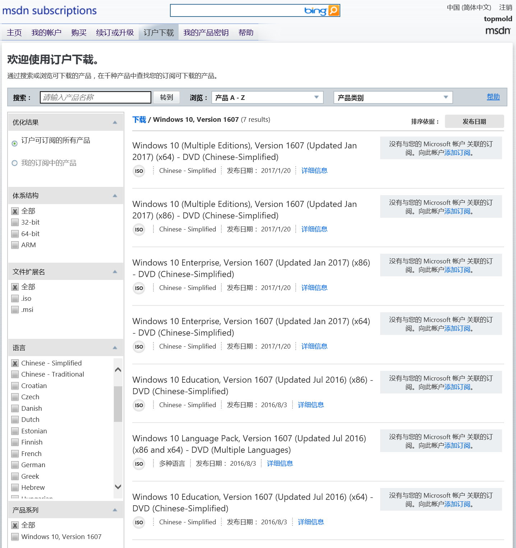The width and height of the screenshot is (516, 548).
Task: Click the 注销 sign-out link
Action: pyautogui.click(x=506, y=8)
